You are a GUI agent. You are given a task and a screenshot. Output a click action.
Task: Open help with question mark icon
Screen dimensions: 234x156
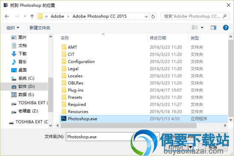[x=225, y=28]
